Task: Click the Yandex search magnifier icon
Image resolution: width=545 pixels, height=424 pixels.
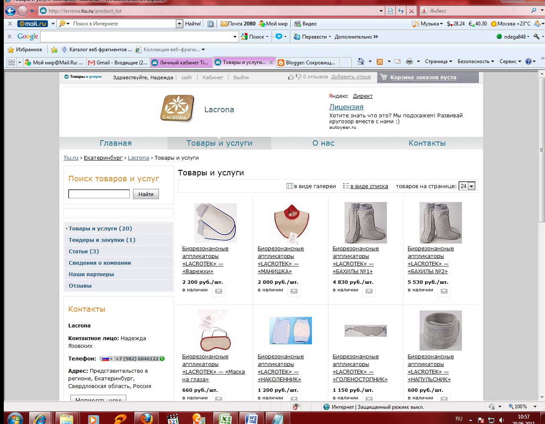Action: 534,11
